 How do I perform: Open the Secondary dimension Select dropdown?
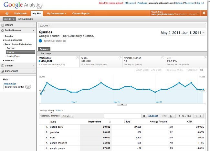68,116
